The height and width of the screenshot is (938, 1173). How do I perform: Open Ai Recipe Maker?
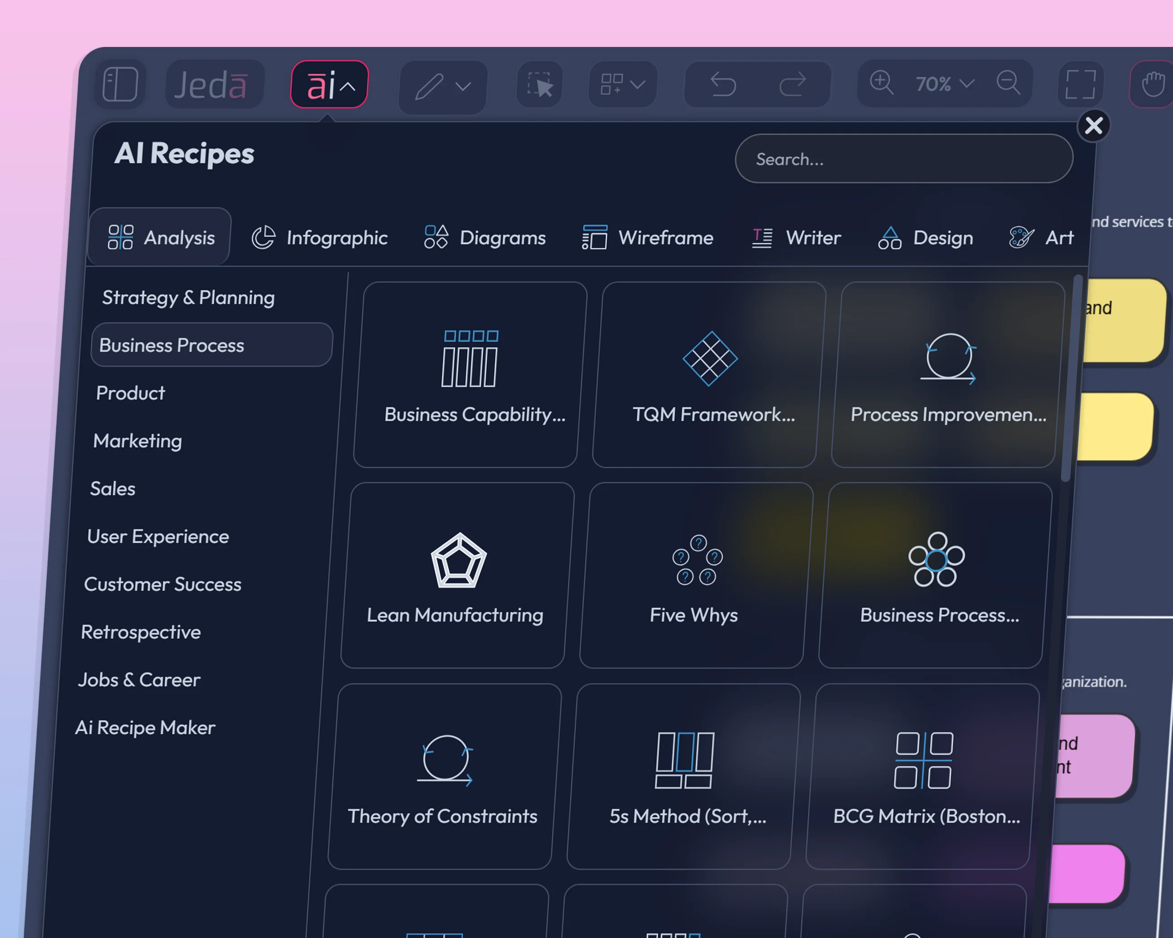tap(145, 727)
